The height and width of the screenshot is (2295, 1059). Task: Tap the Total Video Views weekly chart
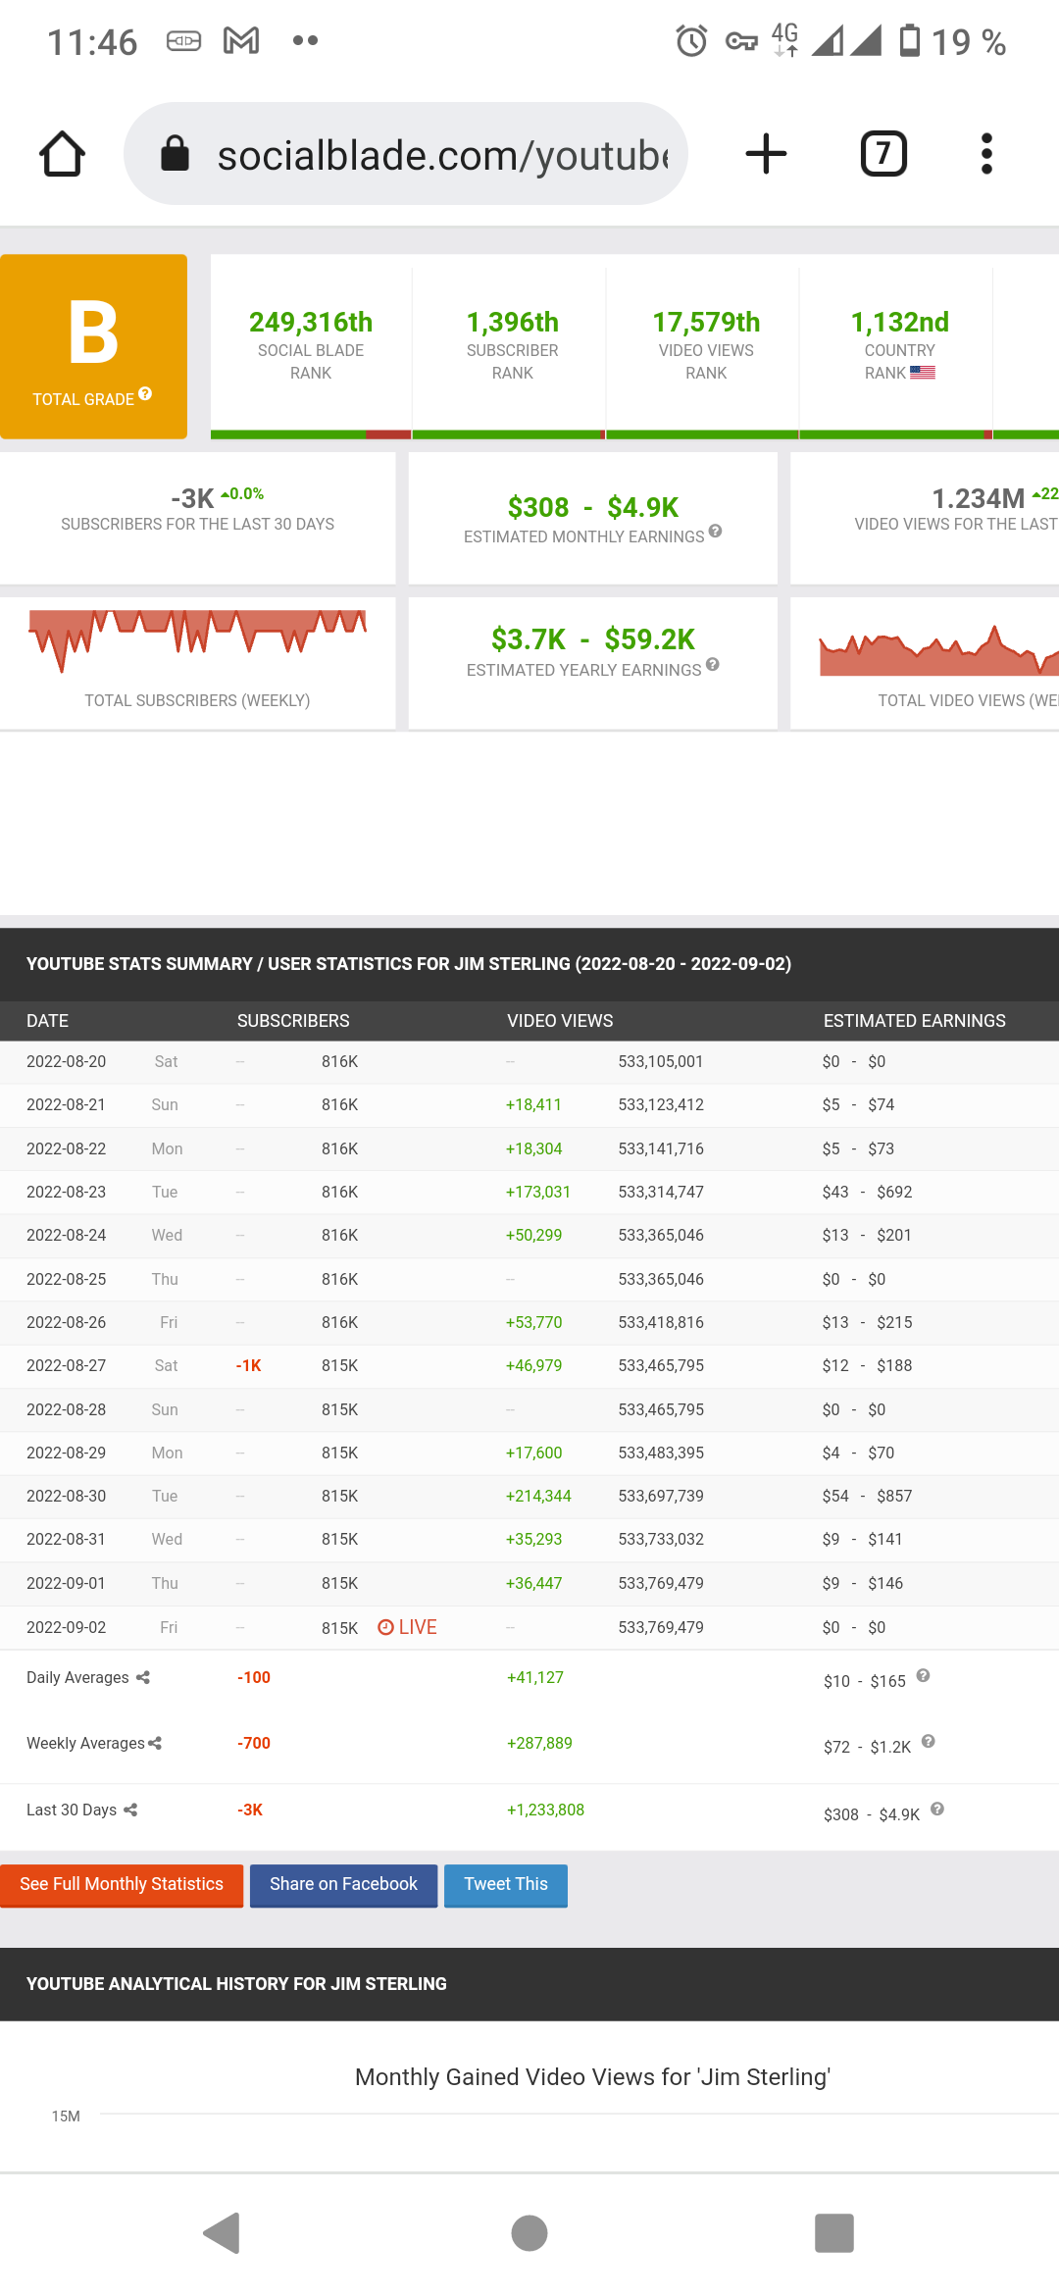tap(938, 650)
